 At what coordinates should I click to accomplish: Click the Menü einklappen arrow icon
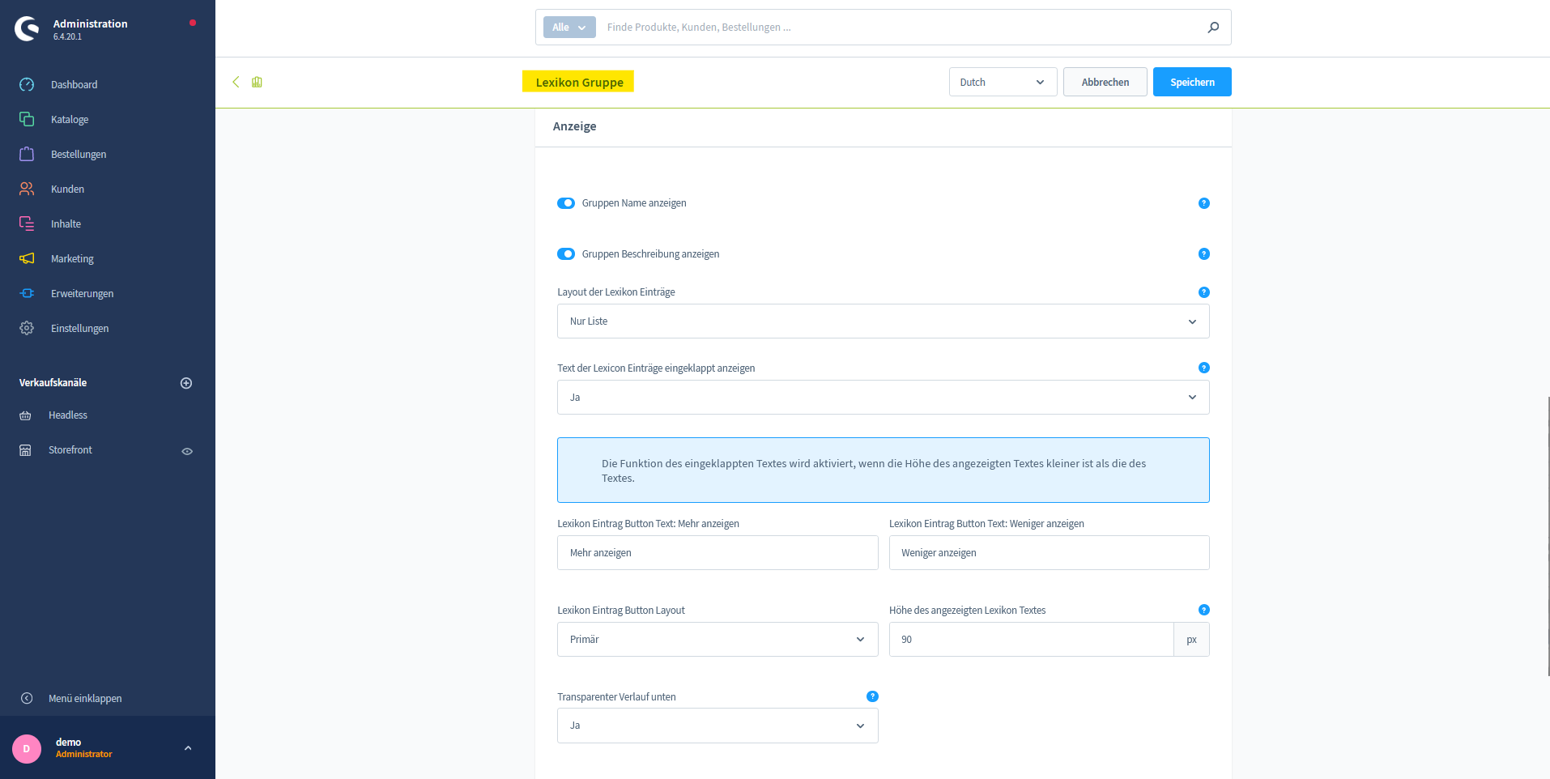tap(27, 698)
